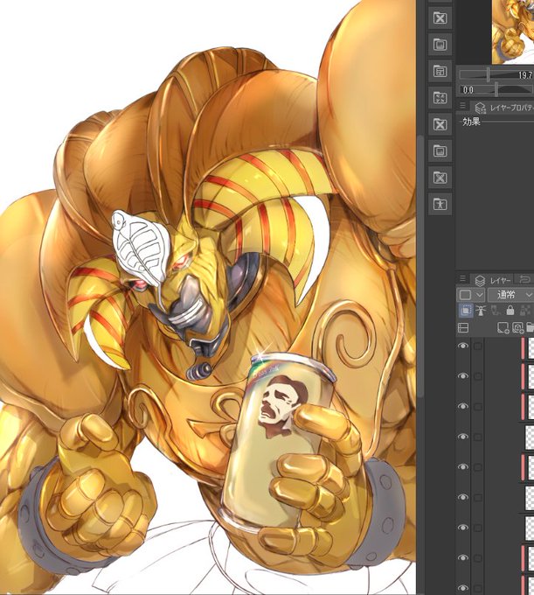Click the navigator rotation slider showing 0.0

click(496, 90)
